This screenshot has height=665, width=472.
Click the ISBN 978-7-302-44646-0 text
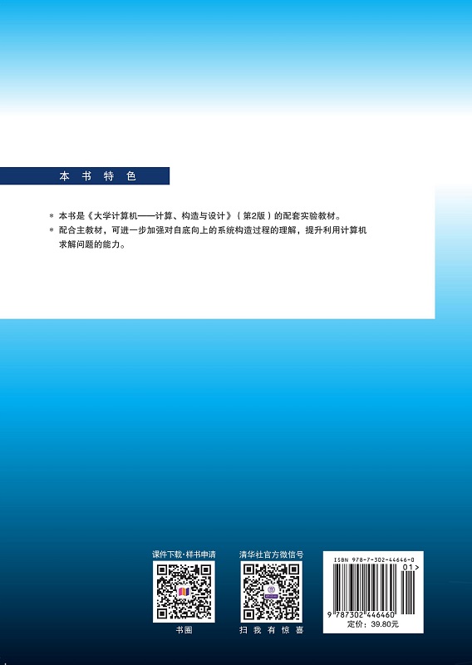(x=374, y=559)
